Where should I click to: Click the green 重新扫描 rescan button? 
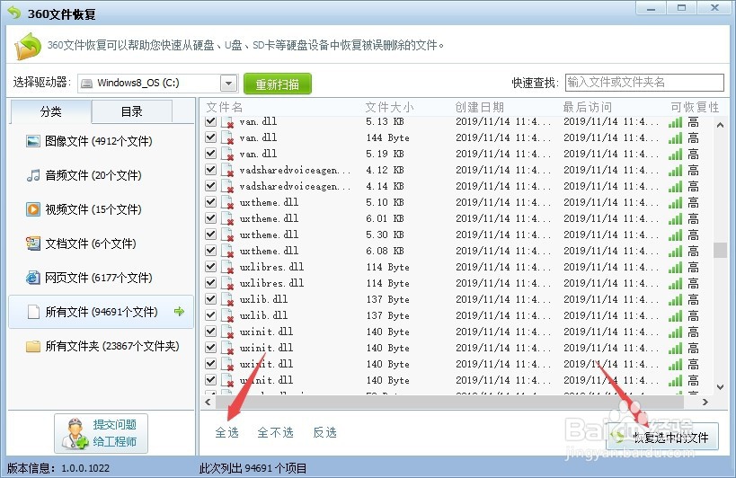(278, 84)
